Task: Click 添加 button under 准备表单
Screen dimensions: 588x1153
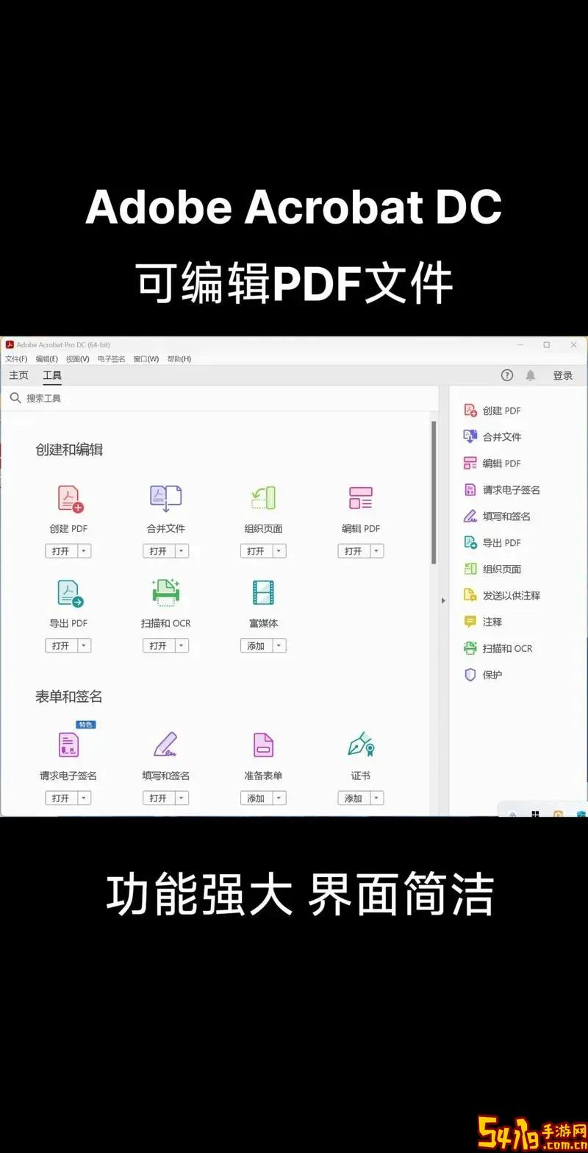Action: coord(257,798)
